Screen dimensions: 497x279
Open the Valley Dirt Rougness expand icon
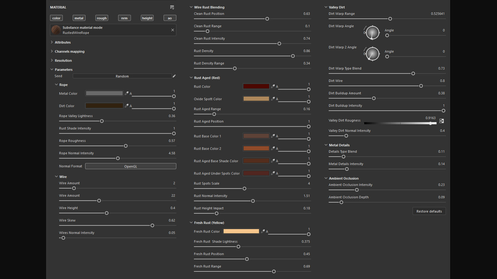point(442,121)
